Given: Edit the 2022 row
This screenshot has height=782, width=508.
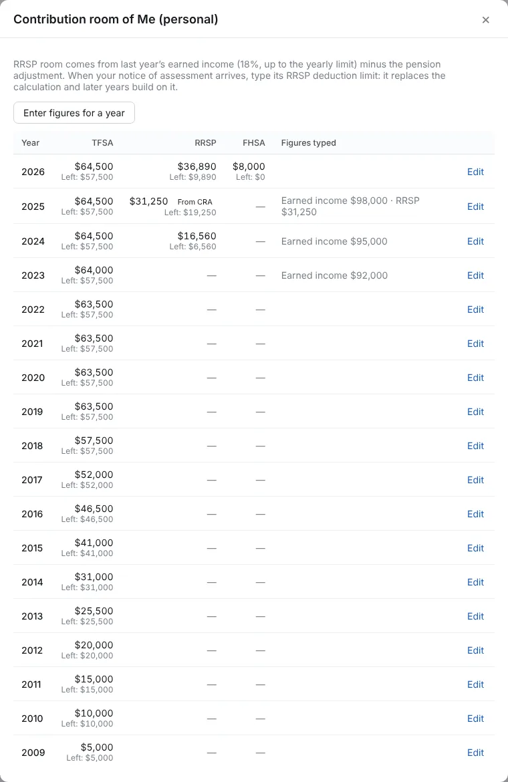Looking at the screenshot, I should 475,309.
